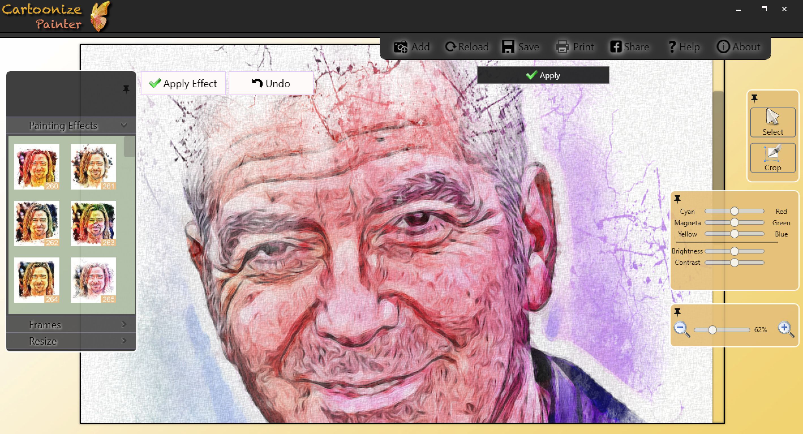The image size is (803, 434).
Task: Toggle pin on the Select/Crop tool panel
Action: (754, 98)
